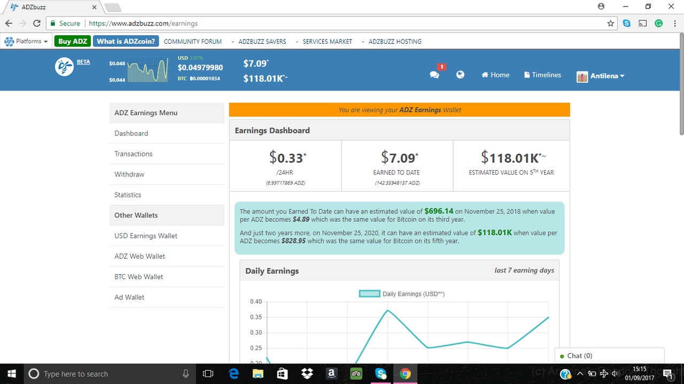Screen dimensions: 684x384
Task: Open the SERVICES MARKET link
Action: click(x=327, y=42)
